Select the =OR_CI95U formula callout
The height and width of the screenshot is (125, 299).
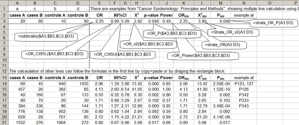(x=122, y=54)
